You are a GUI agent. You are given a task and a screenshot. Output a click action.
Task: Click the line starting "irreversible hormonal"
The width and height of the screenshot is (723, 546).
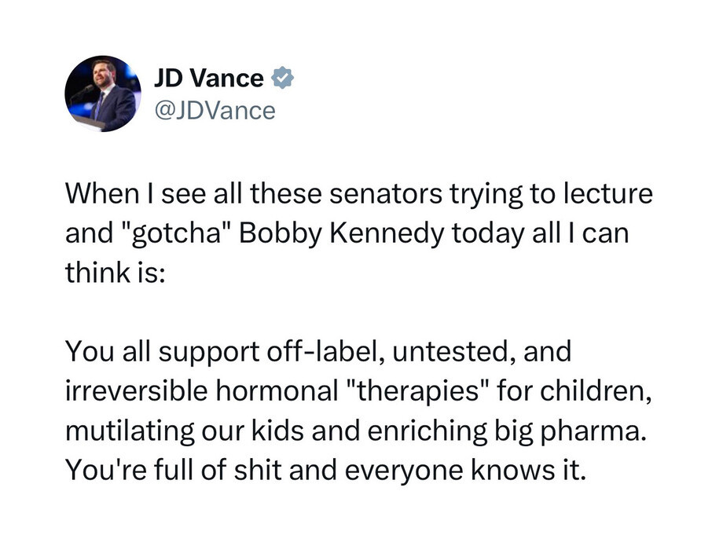358,390
